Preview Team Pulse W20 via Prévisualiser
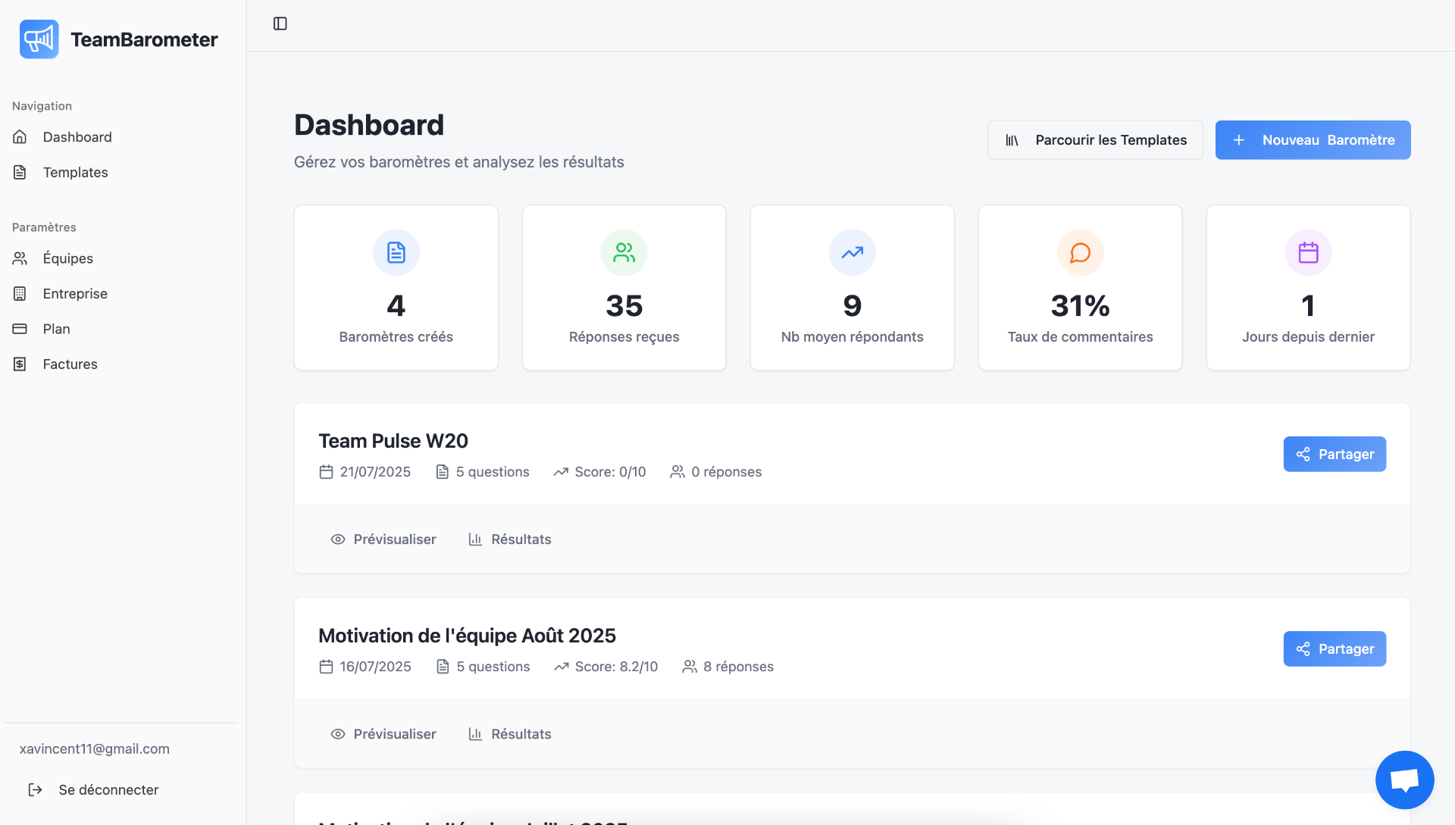Image resolution: width=1455 pixels, height=825 pixels. [383, 539]
